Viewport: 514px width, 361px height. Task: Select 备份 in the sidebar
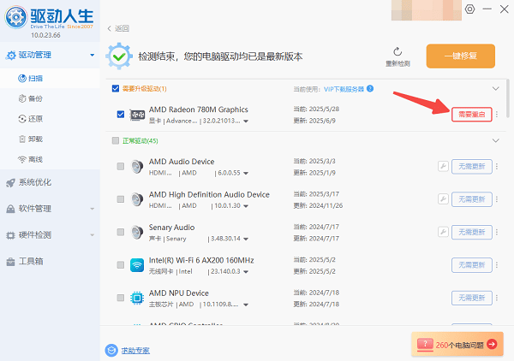click(x=50, y=98)
